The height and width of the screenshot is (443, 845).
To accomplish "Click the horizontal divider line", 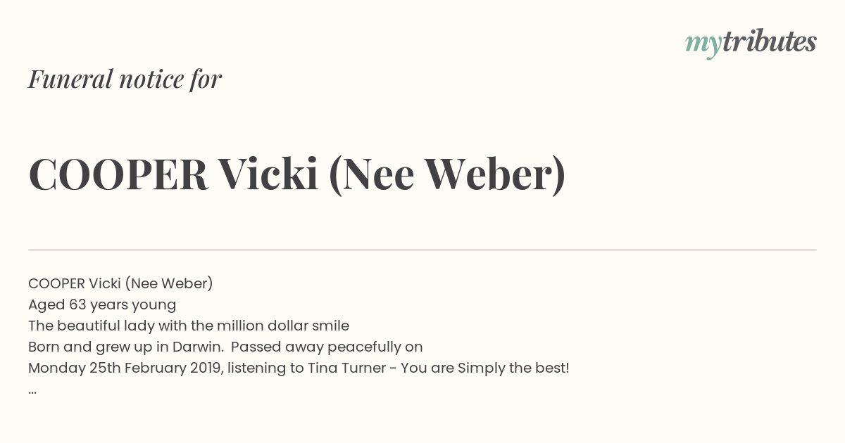I will click(423, 250).
